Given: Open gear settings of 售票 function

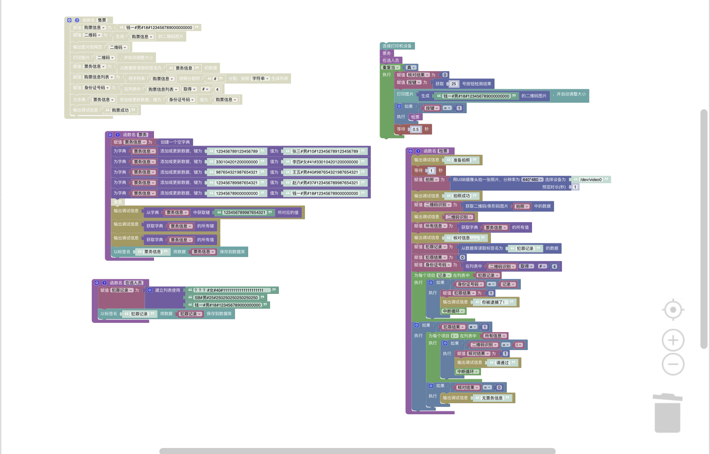Looking at the screenshot, I should (x=69, y=20).
